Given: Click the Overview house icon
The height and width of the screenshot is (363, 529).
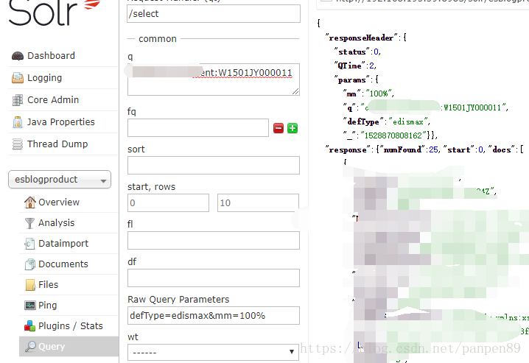Looking at the screenshot, I should click(x=30, y=202).
